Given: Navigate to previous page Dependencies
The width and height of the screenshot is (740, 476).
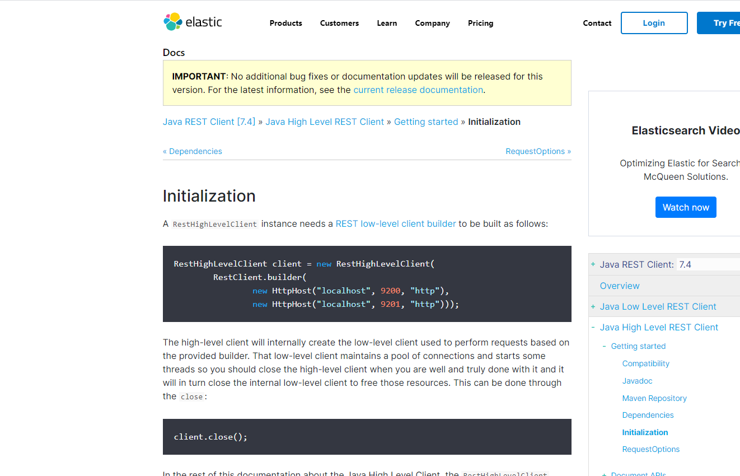Looking at the screenshot, I should click(x=193, y=151).
